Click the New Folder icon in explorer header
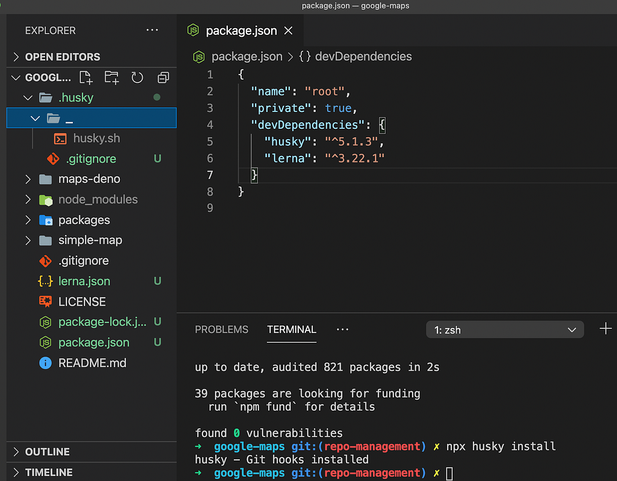Screen dimensions: 617x481 pos(111,78)
